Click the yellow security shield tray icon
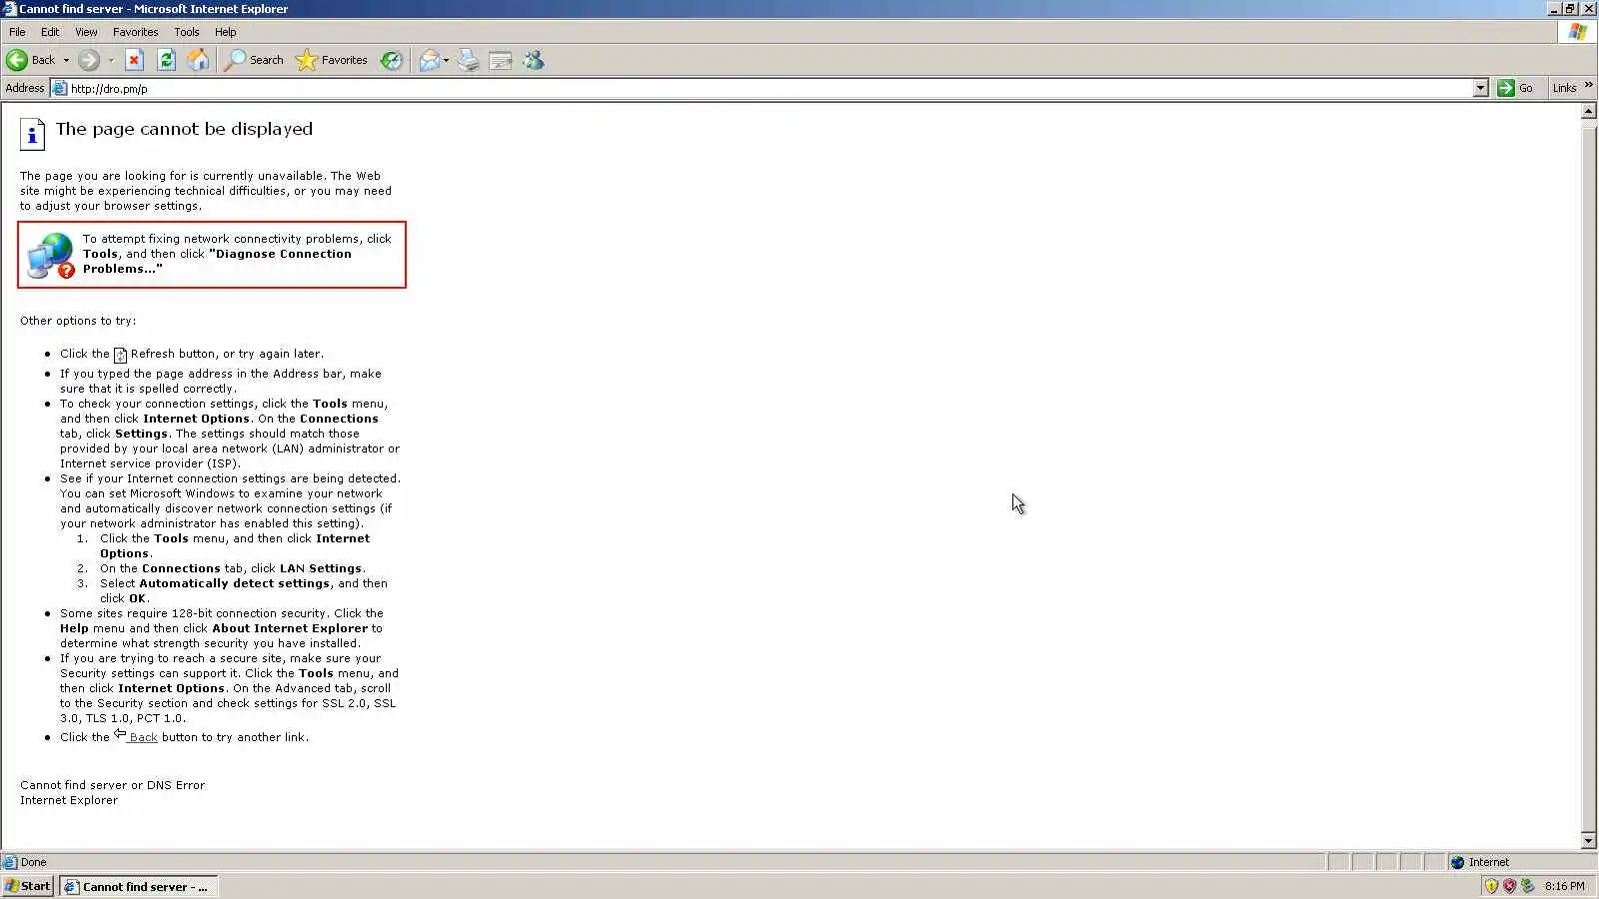Viewport: 1599px width, 899px height. (x=1492, y=886)
